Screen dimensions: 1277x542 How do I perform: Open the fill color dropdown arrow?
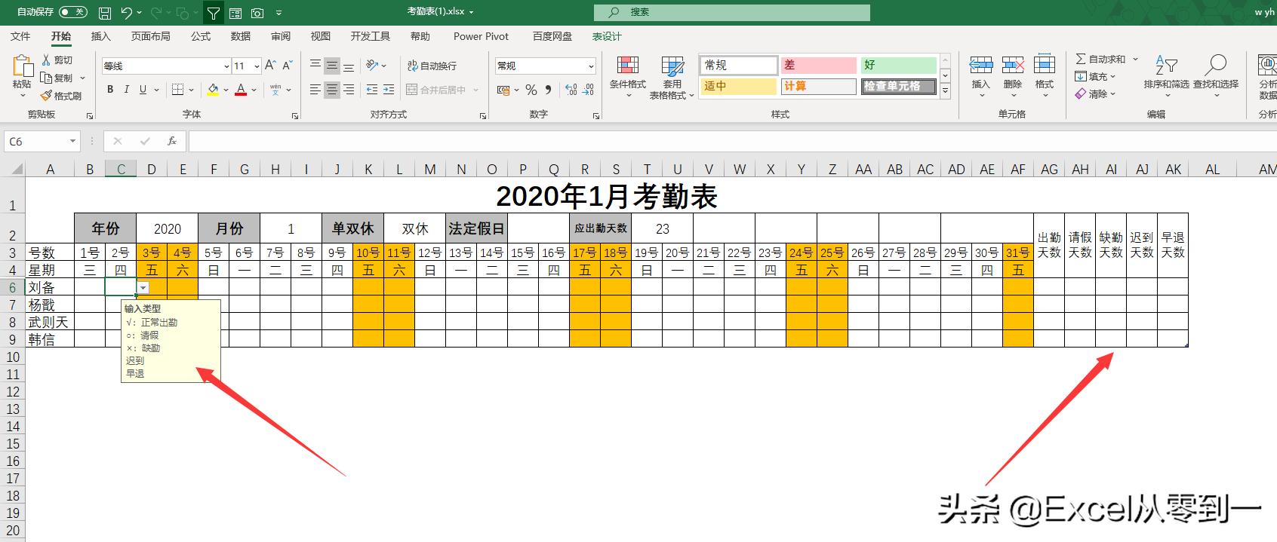[226, 90]
